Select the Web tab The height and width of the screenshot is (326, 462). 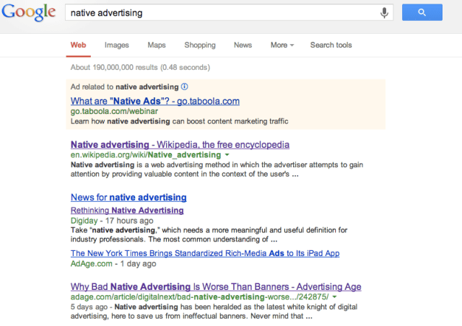[78, 45]
